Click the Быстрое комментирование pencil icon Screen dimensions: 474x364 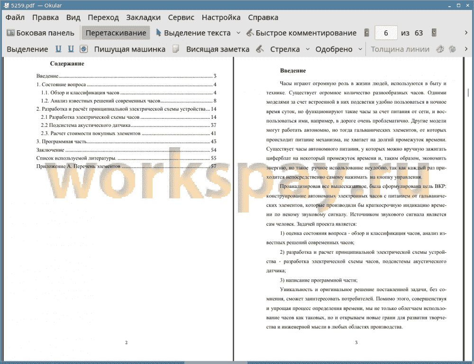250,33
